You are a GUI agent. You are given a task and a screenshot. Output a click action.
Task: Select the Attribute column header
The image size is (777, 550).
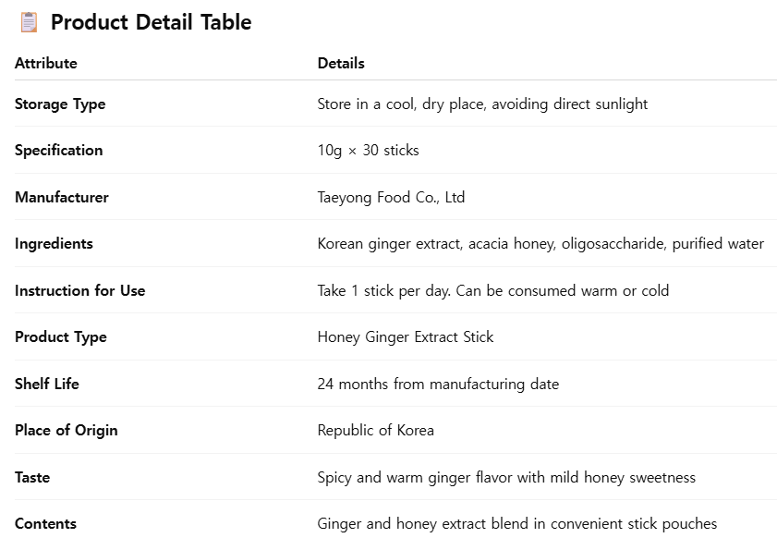(46, 63)
